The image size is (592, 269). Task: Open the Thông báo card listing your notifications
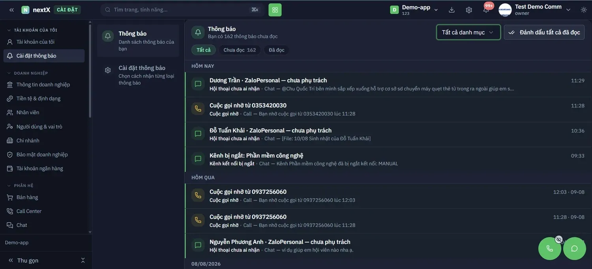(138, 41)
